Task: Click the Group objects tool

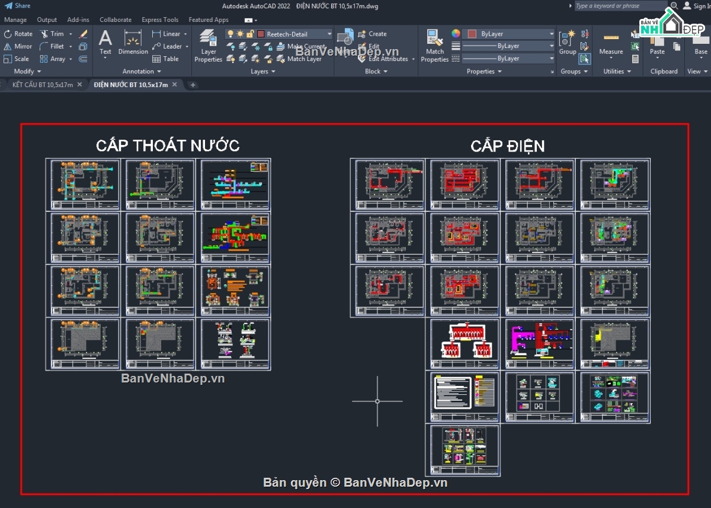Action: coord(567,41)
